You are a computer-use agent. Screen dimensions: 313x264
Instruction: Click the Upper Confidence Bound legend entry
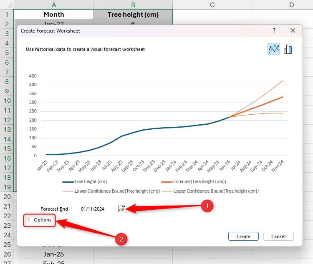tap(210, 191)
